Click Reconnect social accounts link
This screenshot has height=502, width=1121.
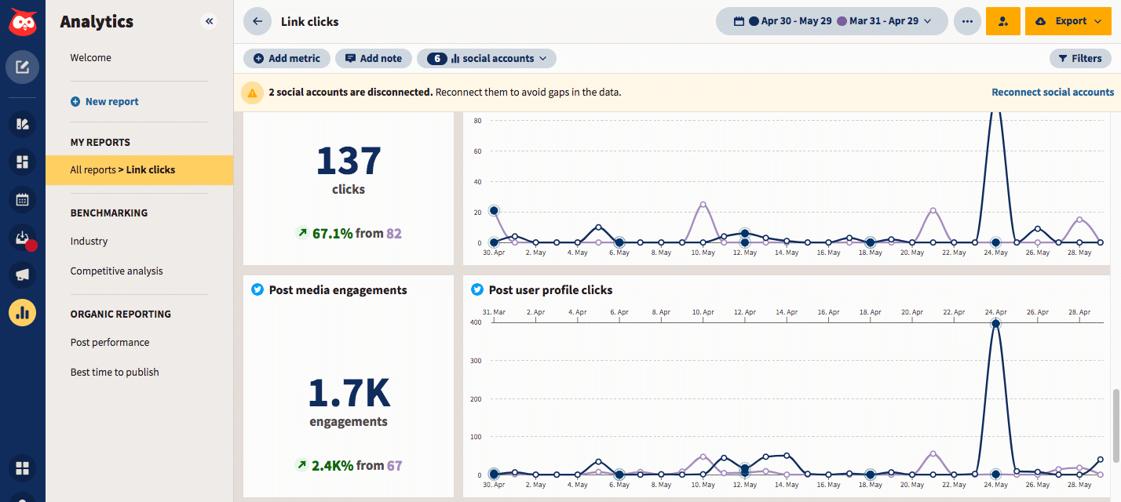(1052, 93)
